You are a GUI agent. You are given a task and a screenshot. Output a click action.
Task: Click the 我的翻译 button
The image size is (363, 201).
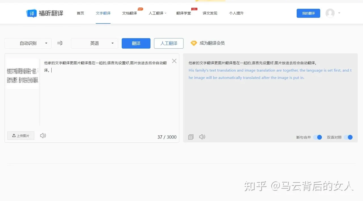coord(308,13)
